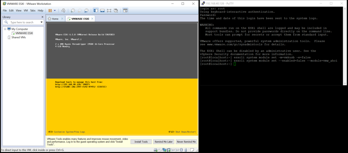Close the Library panel
Screen dimensions: 348x153
click(42, 17)
